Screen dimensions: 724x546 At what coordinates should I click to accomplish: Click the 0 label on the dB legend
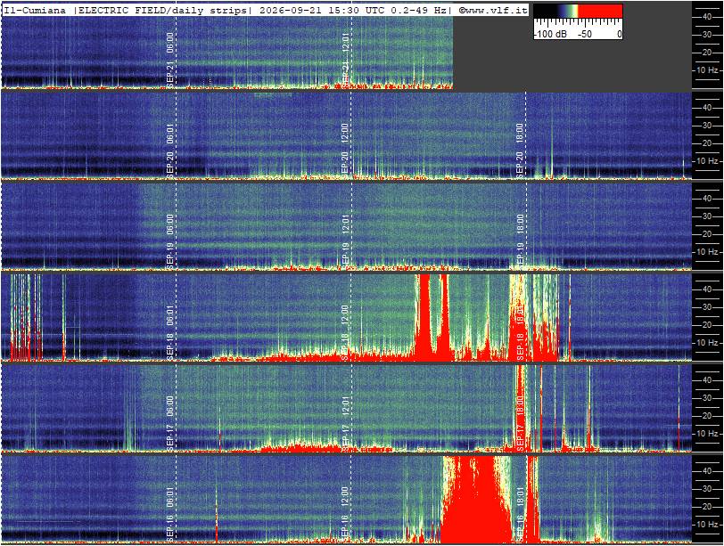[x=619, y=34]
